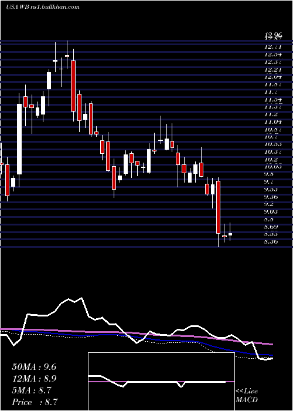Click the 9.53 price axis label

271,190
